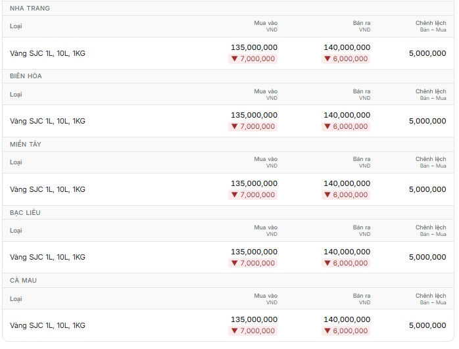The height and width of the screenshot is (349, 459).
Task: Click Chênh lệch column header under Miền Tây
Action: (431, 162)
